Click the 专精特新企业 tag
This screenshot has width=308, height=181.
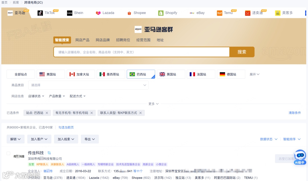[106, 164]
